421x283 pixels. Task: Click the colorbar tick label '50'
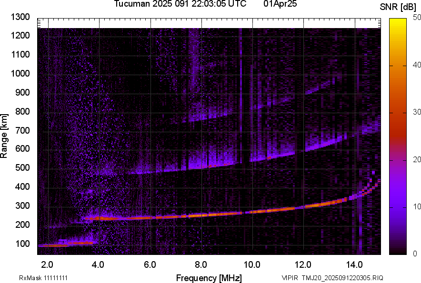pos(417,18)
